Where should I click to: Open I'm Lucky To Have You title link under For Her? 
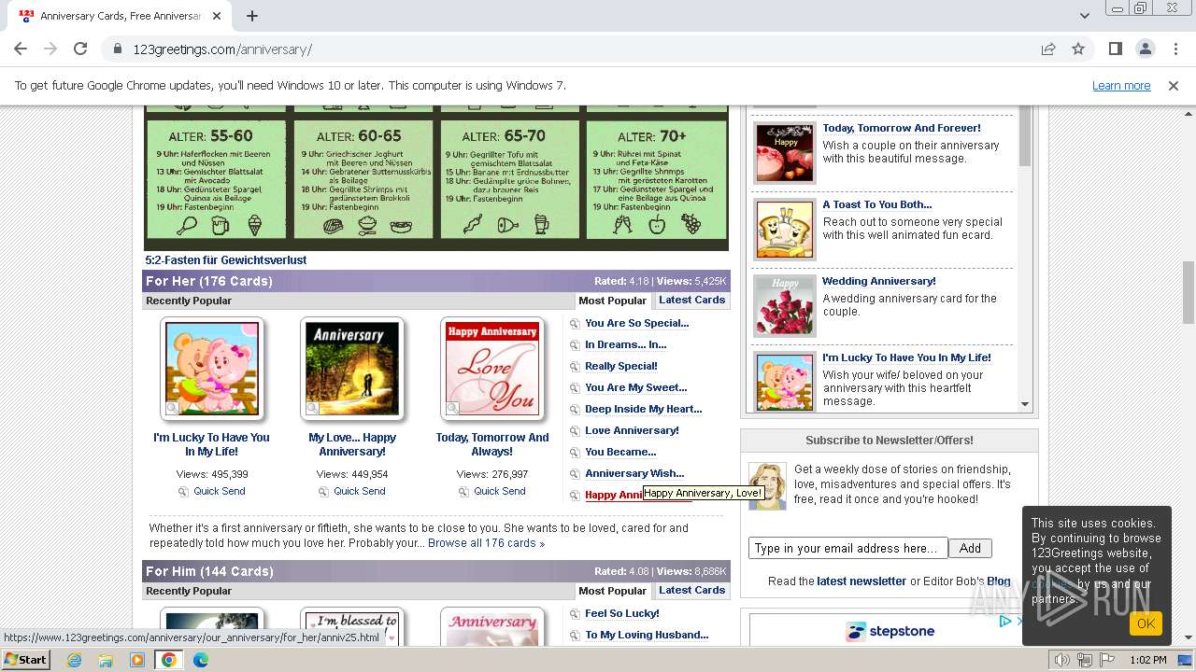click(x=212, y=444)
